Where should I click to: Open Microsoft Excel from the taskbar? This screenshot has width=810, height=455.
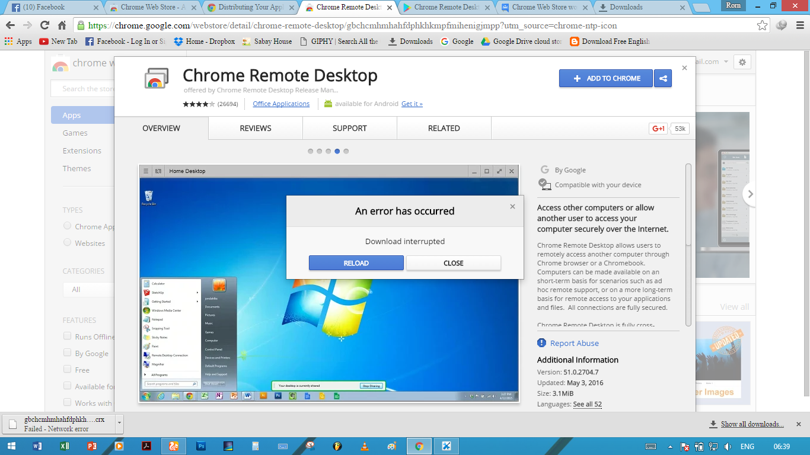tap(65, 446)
